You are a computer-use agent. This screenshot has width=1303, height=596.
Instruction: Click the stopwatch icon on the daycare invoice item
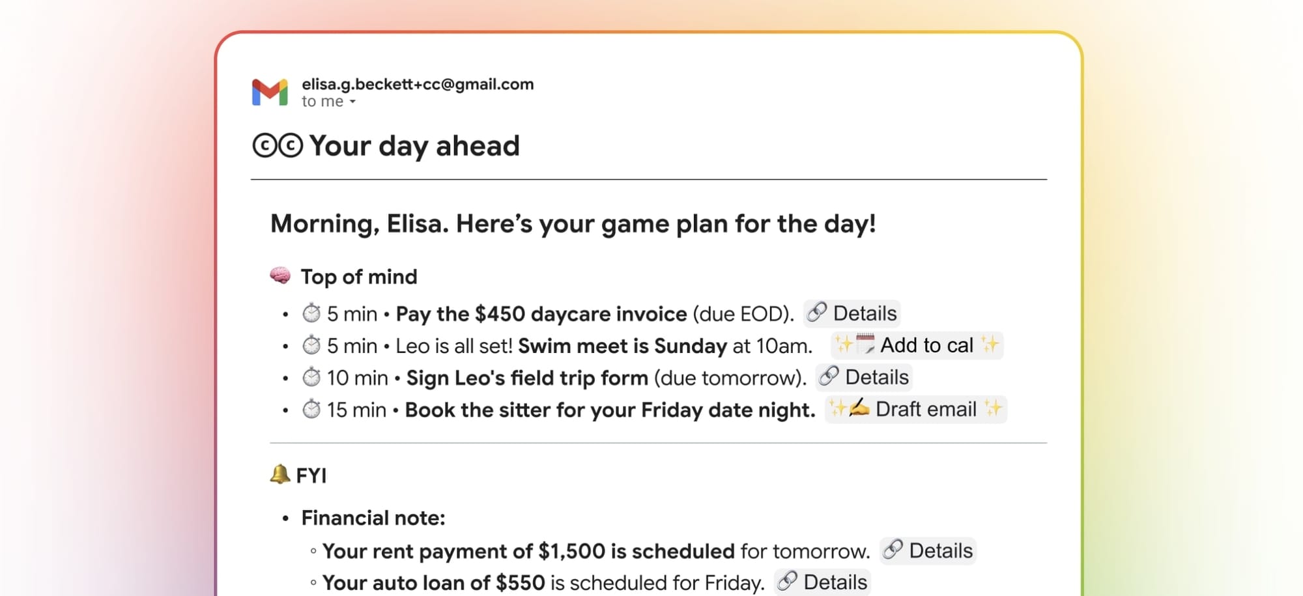click(311, 313)
